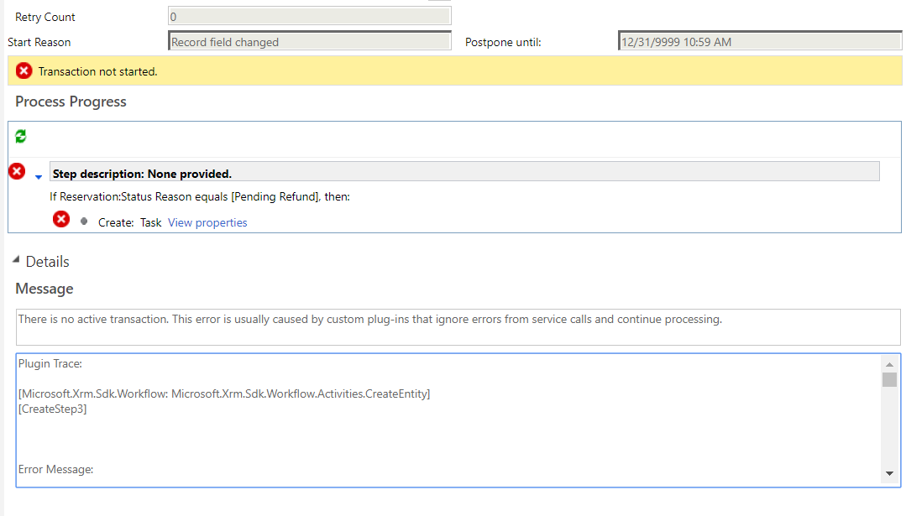Click the Postpone until date field
Image resolution: width=906 pixels, height=516 pixels.
point(759,42)
